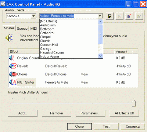Image resolution: width=147 pixels, height=132 pixels.
Task: Click the delete preset X icon
Action: 119,16
